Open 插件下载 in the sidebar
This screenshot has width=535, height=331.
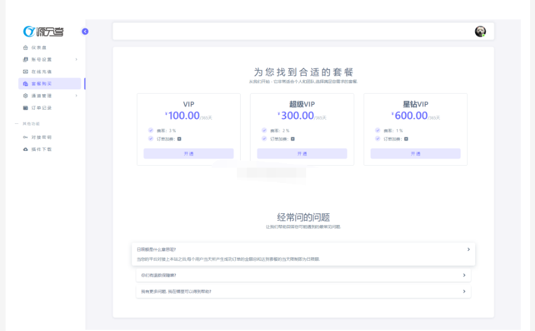[x=50, y=149]
